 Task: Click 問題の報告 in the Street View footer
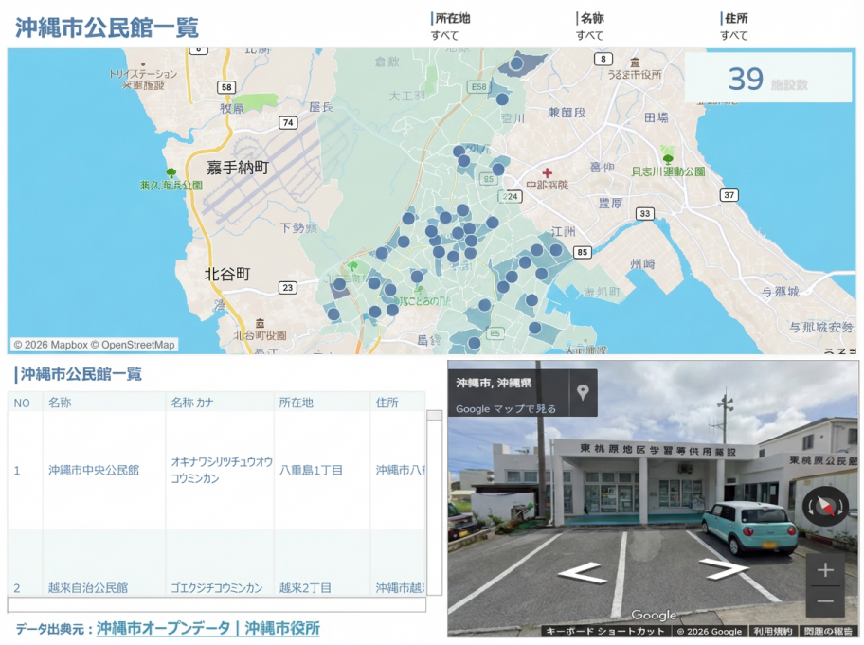[x=828, y=631]
